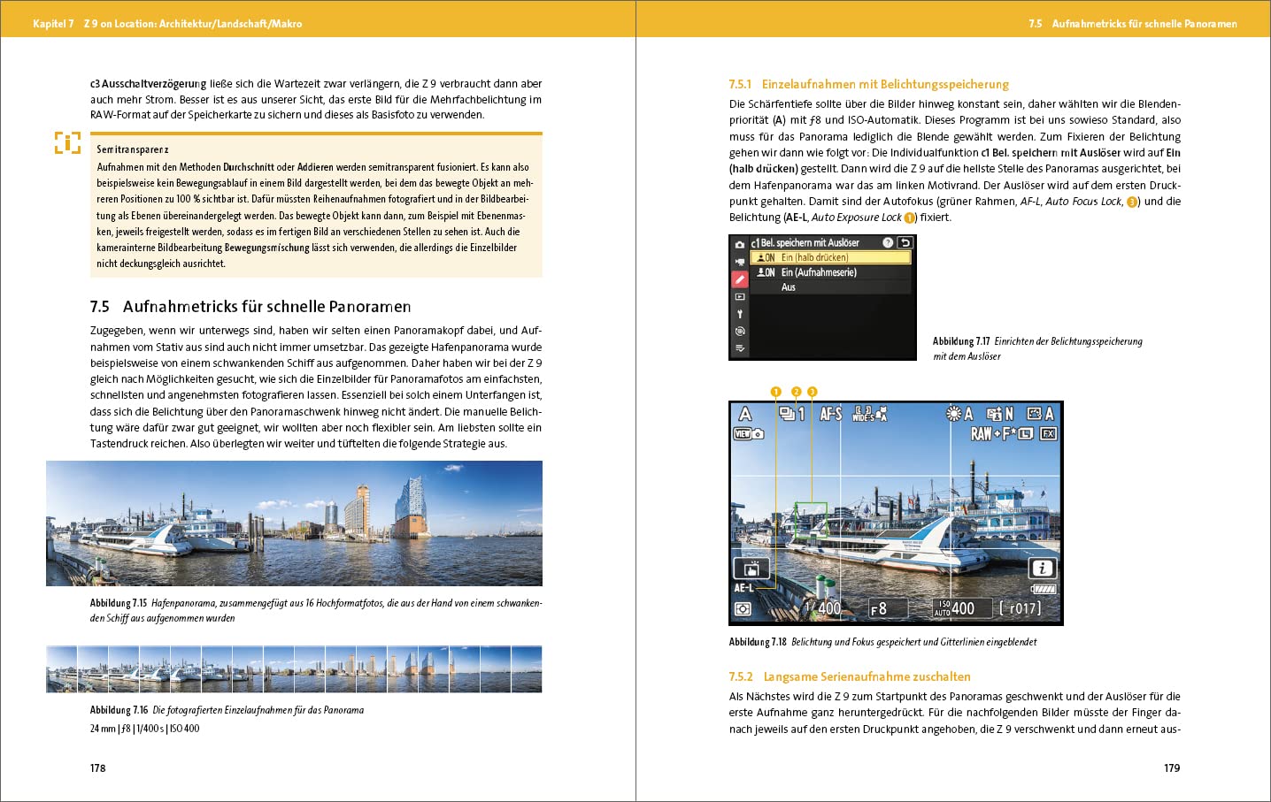Tap the battery level indicator
This screenshot has height=802, width=1271.
(1044, 589)
